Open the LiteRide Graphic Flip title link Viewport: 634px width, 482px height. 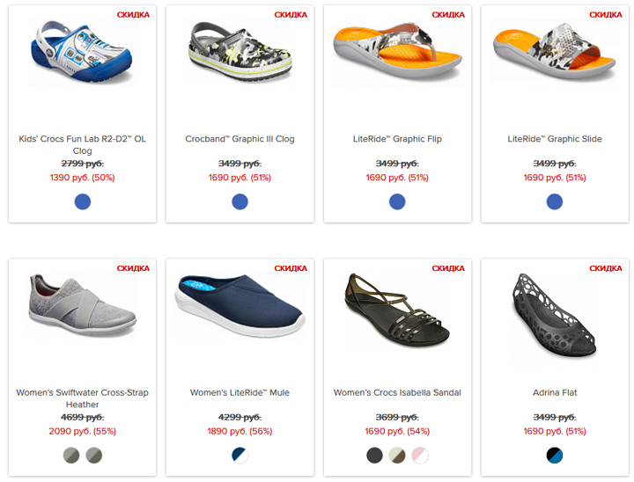397,139
